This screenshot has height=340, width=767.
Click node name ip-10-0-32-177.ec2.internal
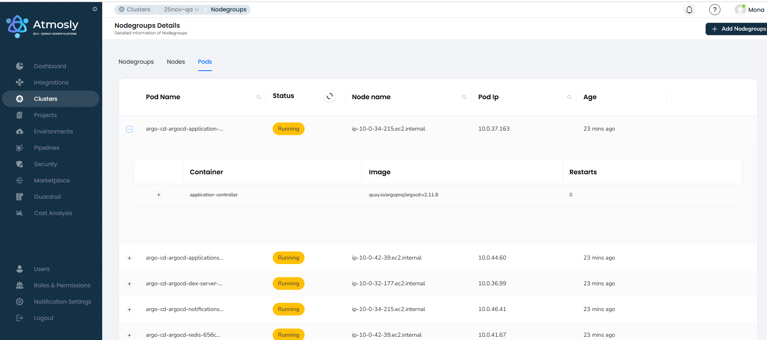point(388,283)
